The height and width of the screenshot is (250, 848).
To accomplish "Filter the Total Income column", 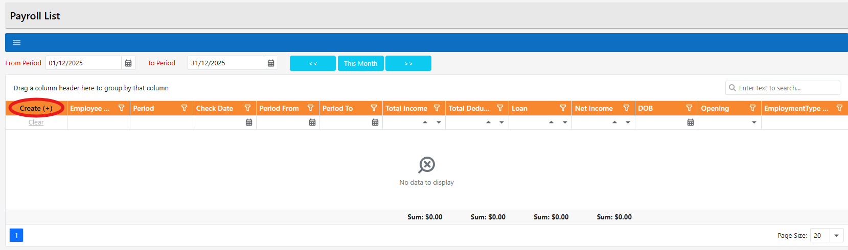I will [x=437, y=108].
